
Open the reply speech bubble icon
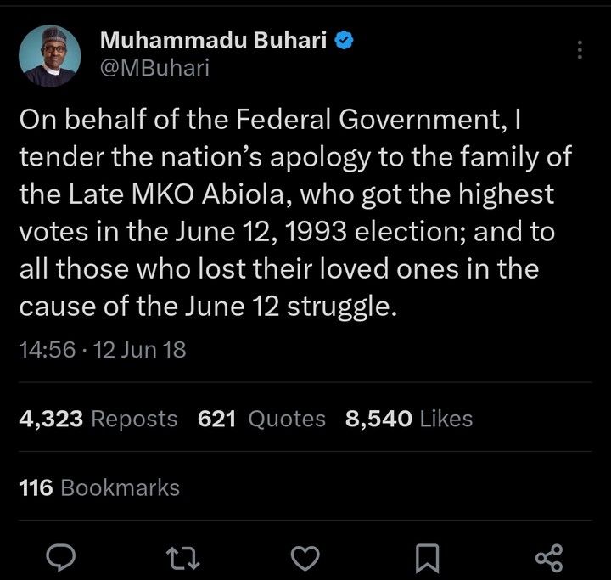(60, 558)
